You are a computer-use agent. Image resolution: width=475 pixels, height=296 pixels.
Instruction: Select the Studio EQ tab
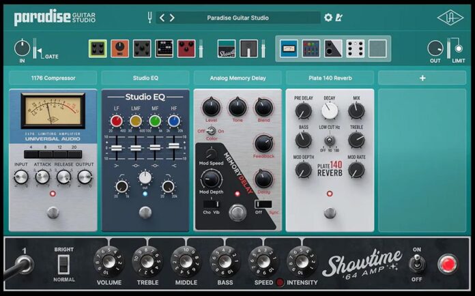coord(145,78)
